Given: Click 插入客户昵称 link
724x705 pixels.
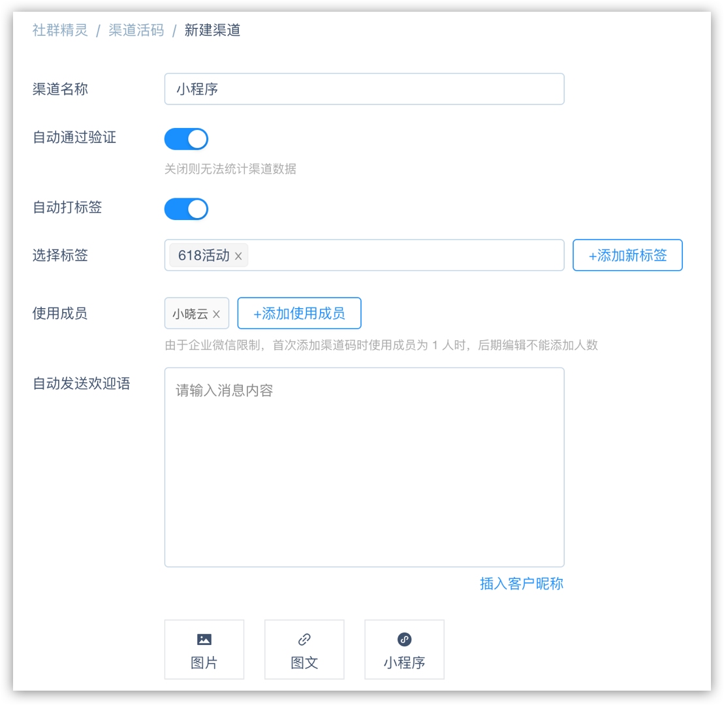Looking at the screenshot, I should coord(522,583).
